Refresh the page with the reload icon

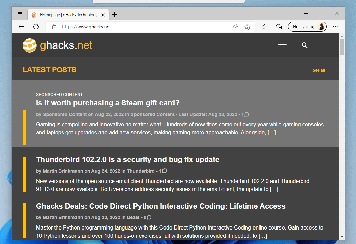coord(36,27)
